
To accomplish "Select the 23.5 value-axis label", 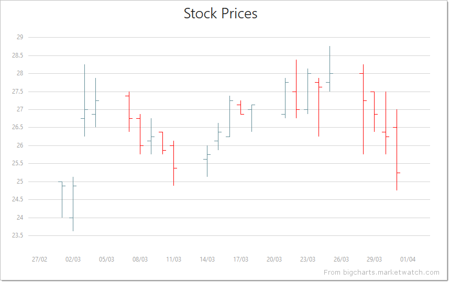I will tap(18, 235).
